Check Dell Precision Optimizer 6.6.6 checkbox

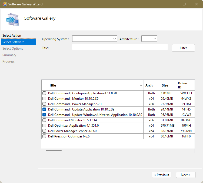click(44, 136)
